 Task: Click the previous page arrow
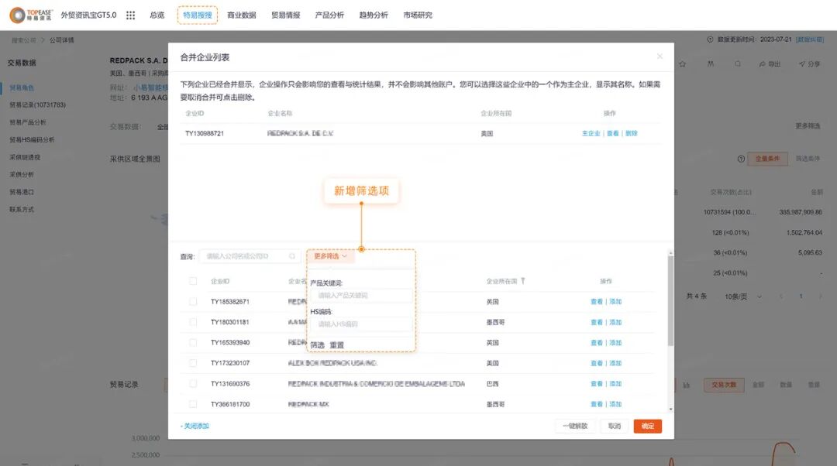click(x=781, y=296)
